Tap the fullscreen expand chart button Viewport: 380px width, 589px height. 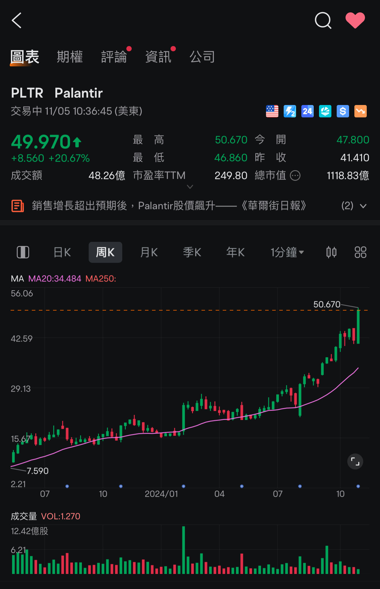tap(355, 462)
